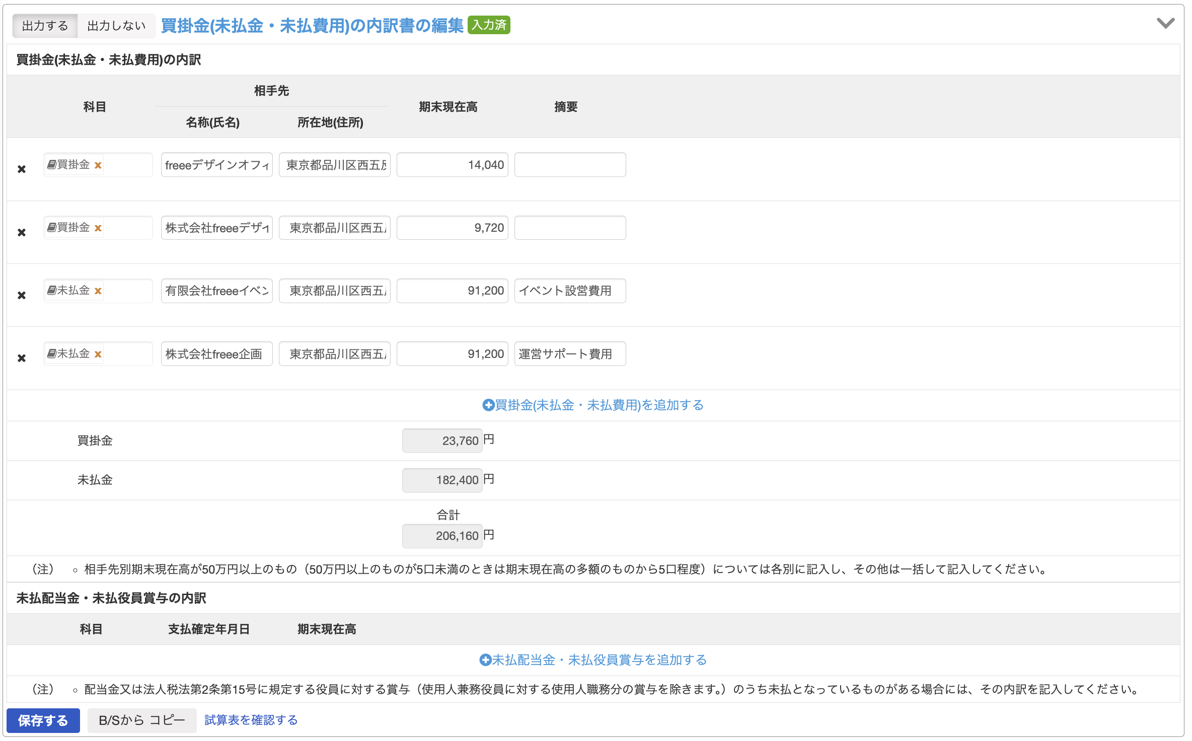Select the 出力しない toggle
Viewport: 1192px width, 741px height.
pyautogui.click(x=116, y=26)
